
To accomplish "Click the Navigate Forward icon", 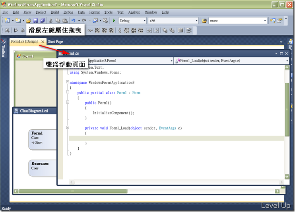I will pyautogui.click(x=105, y=21).
